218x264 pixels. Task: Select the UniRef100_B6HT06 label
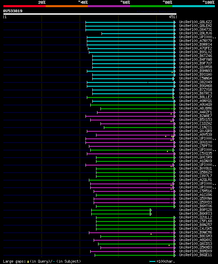click(x=196, y=206)
